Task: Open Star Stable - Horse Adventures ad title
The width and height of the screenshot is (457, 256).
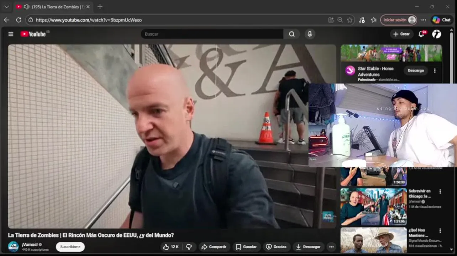Action: 375,71
